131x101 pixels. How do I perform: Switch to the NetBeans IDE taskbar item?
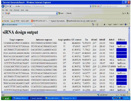pyautogui.click(x=20, y=98)
